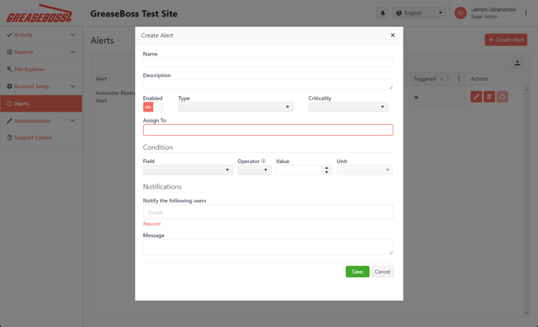Click the Operator info icon
538x327 pixels.
264,161
